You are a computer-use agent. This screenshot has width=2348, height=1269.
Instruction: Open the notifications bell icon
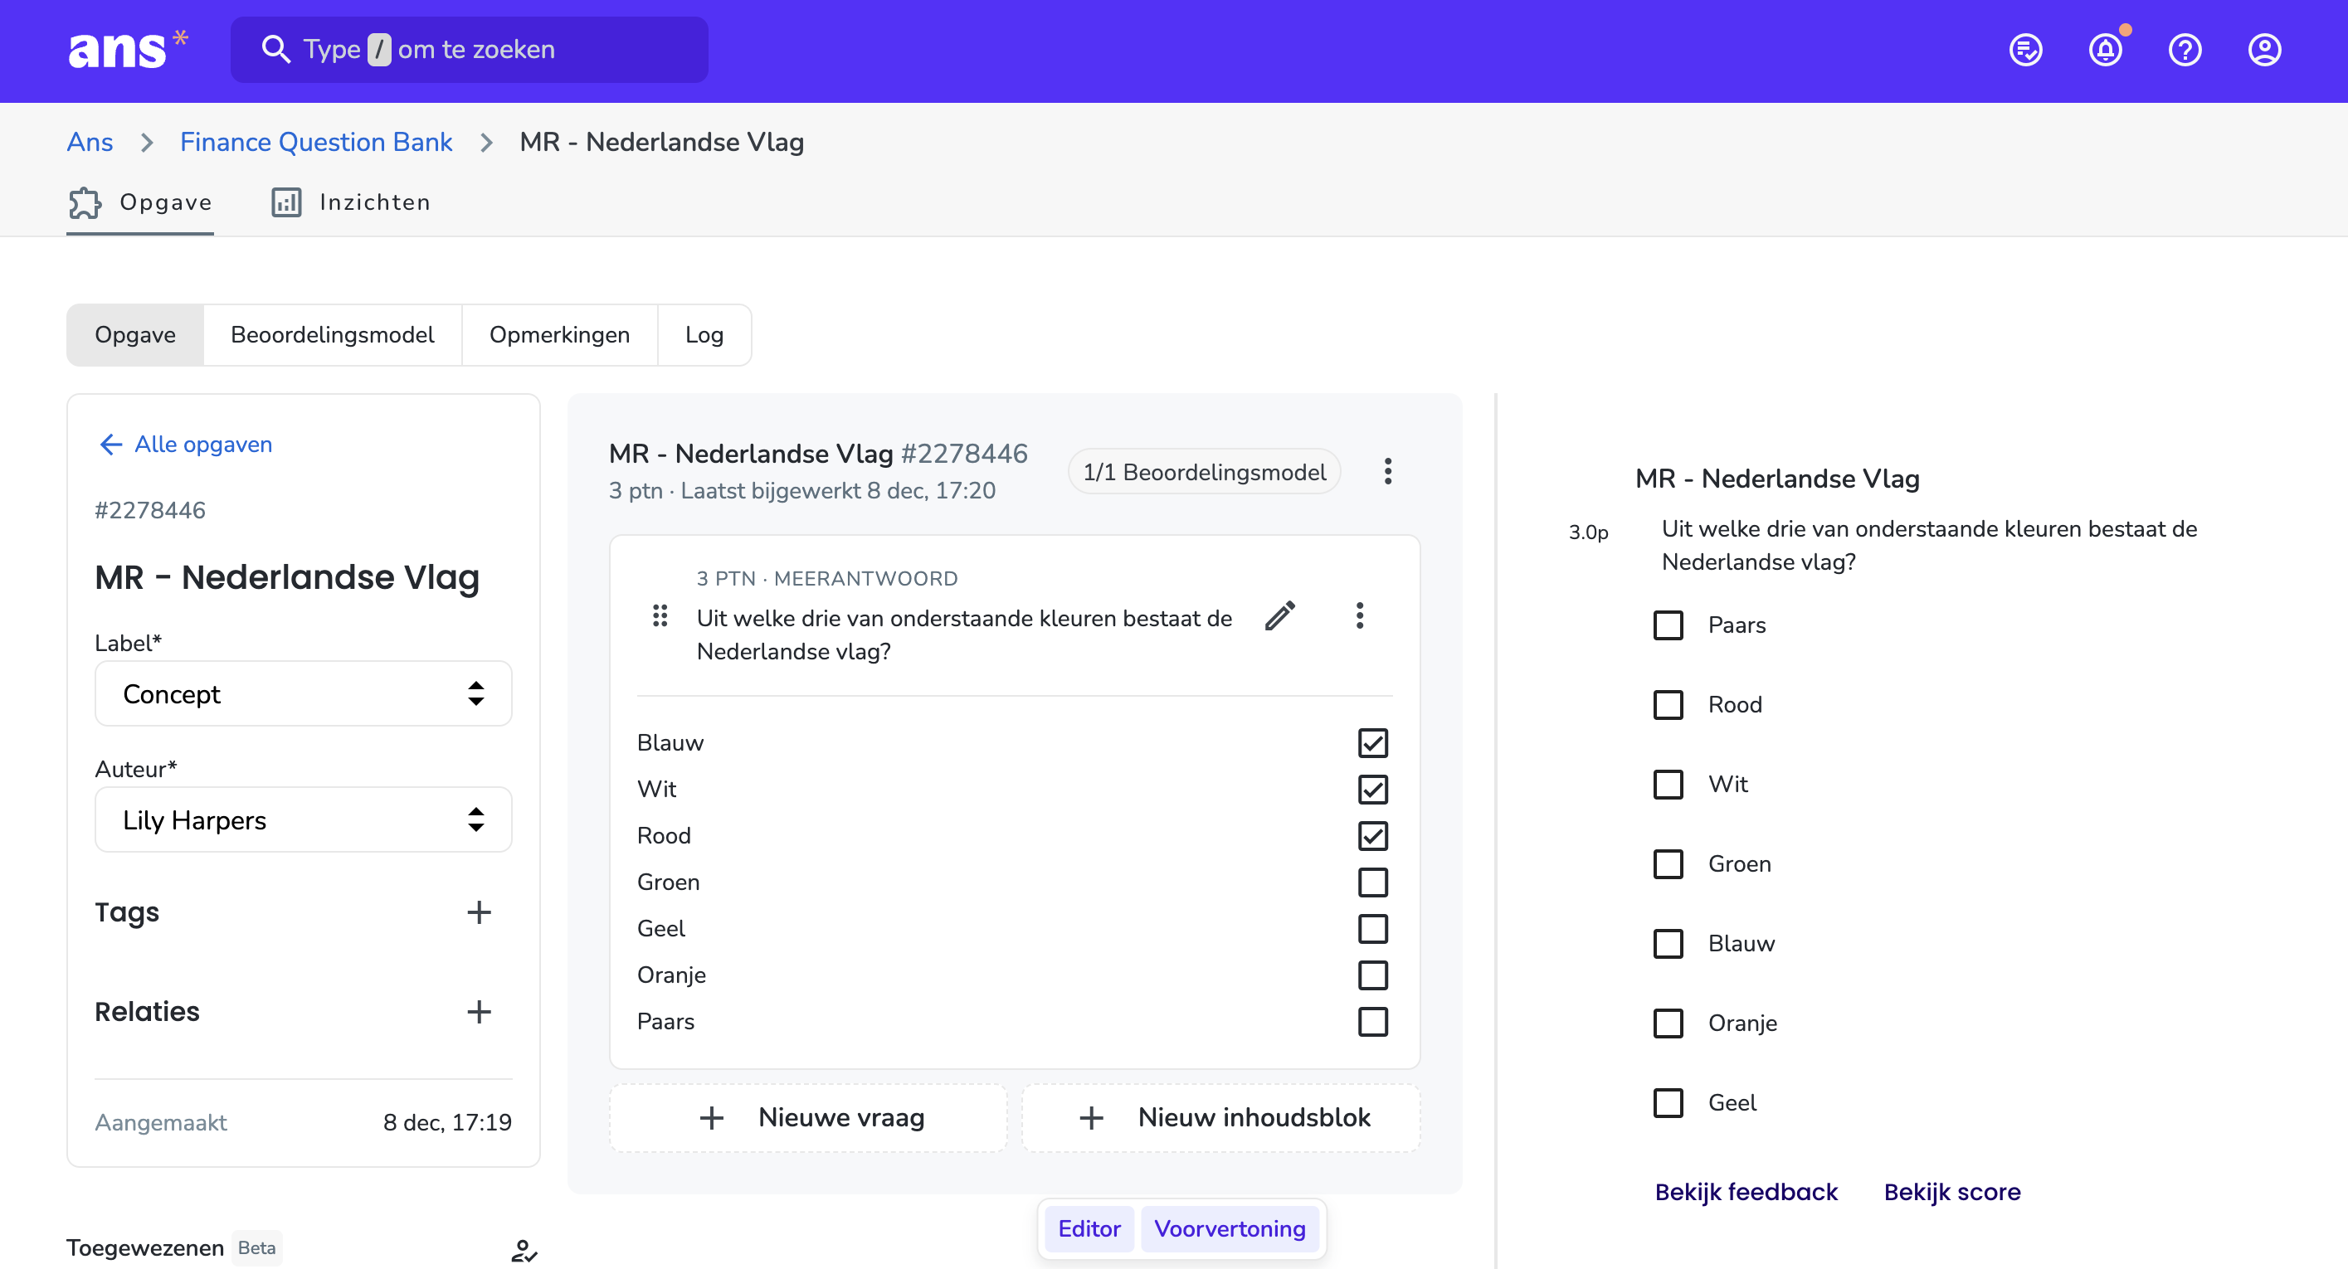point(2105,50)
